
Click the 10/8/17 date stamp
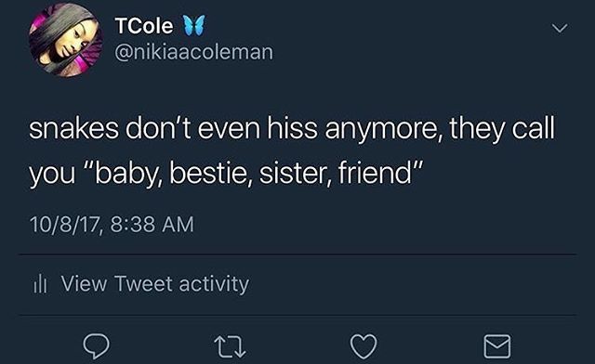coord(68,224)
